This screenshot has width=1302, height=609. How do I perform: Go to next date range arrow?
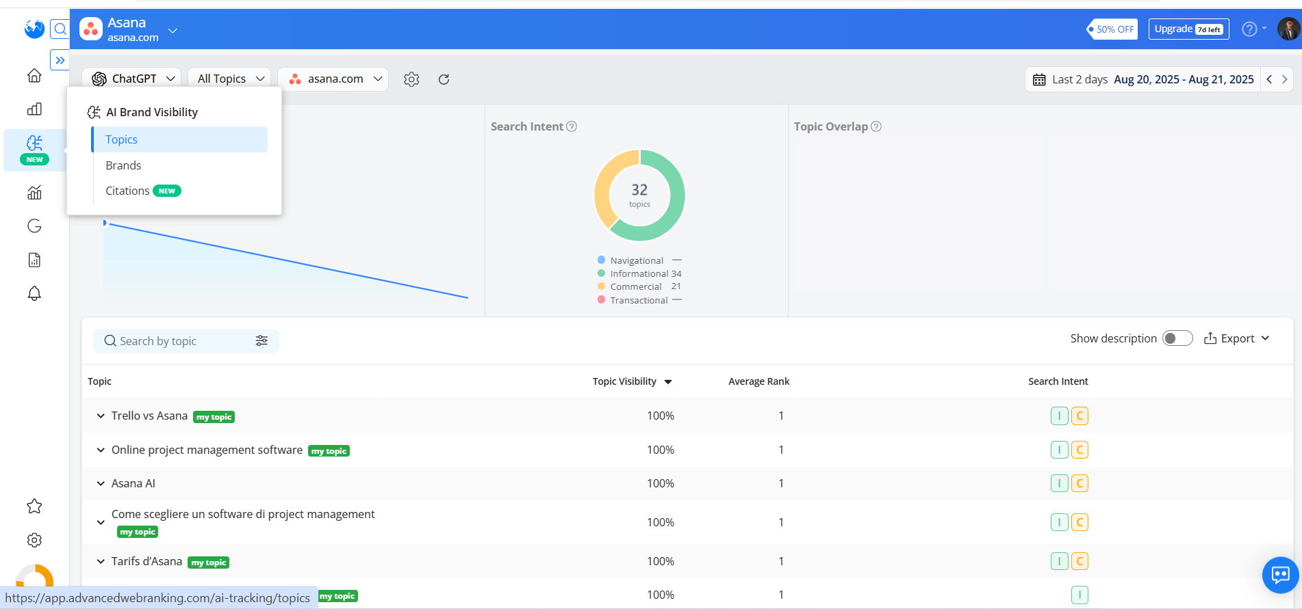1284,79
